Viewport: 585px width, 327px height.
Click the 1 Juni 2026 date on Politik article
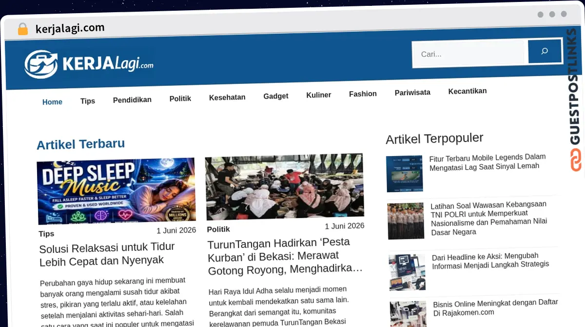click(x=345, y=226)
